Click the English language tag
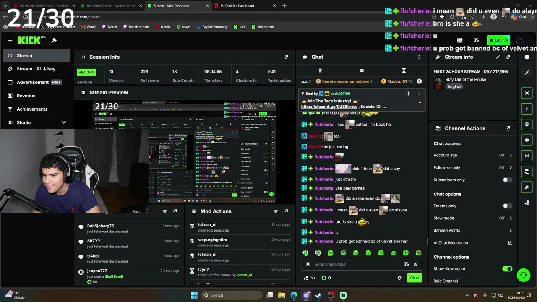This screenshot has height=302, width=537. tap(454, 86)
